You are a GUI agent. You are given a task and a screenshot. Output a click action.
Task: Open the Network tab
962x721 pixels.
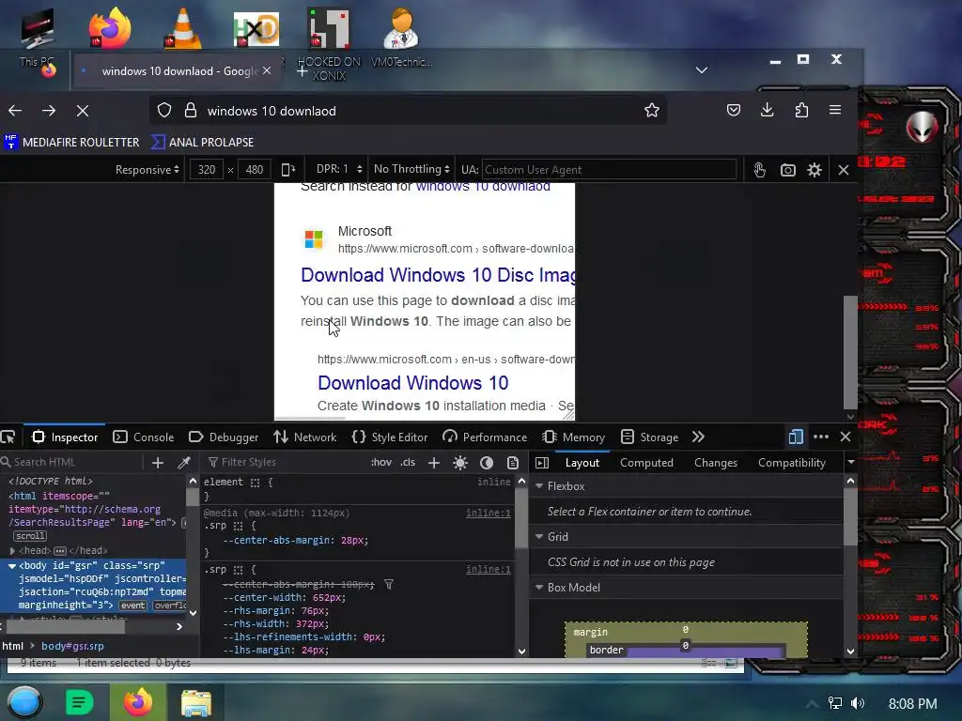click(x=305, y=437)
